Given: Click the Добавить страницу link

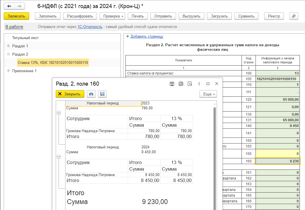Looking at the screenshot, I should point(147,36).
